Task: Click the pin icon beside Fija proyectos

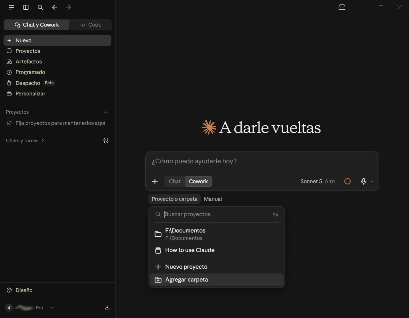Action: pos(9,123)
